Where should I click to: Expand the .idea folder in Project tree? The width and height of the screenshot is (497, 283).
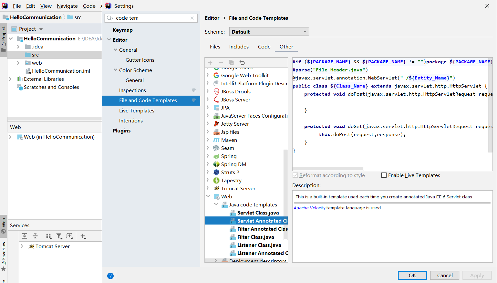[18, 47]
